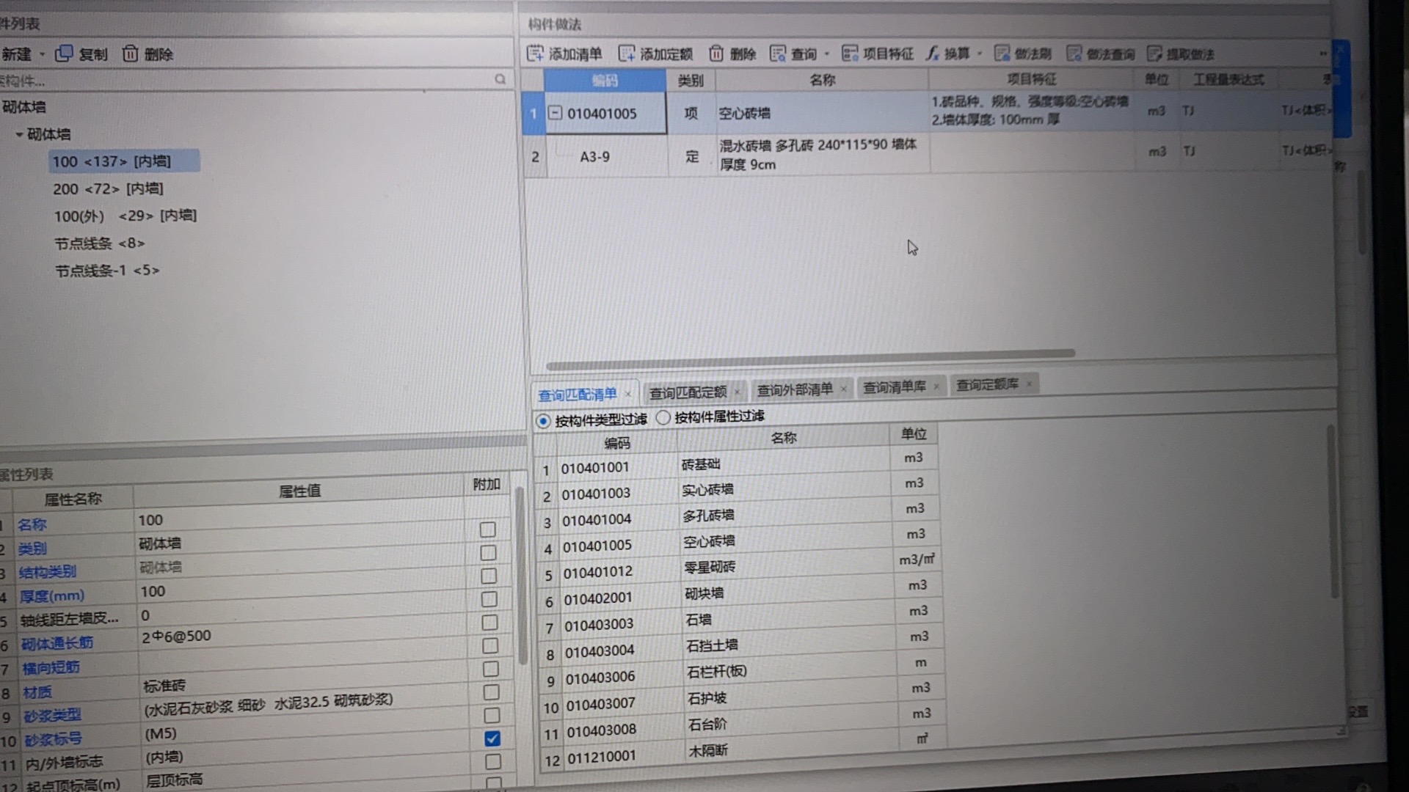
Task: Close the 查询清单库 tab
Action: (936, 386)
